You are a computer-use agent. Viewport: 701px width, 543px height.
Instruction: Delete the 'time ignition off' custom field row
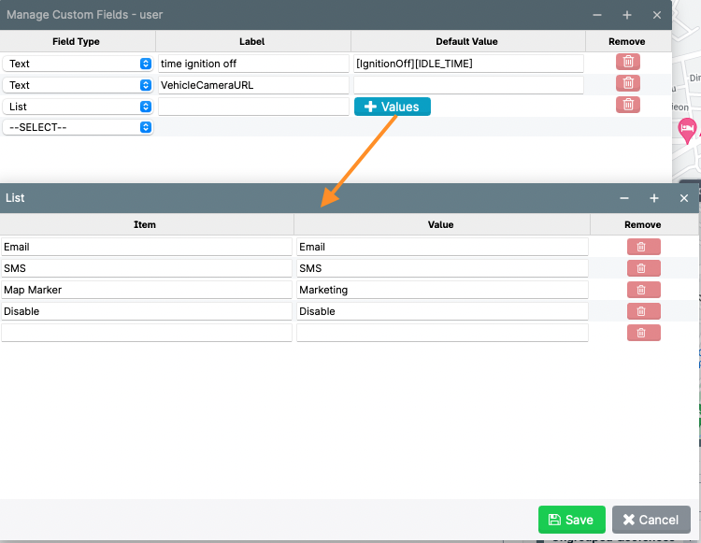pyautogui.click(x=628, y=62)
